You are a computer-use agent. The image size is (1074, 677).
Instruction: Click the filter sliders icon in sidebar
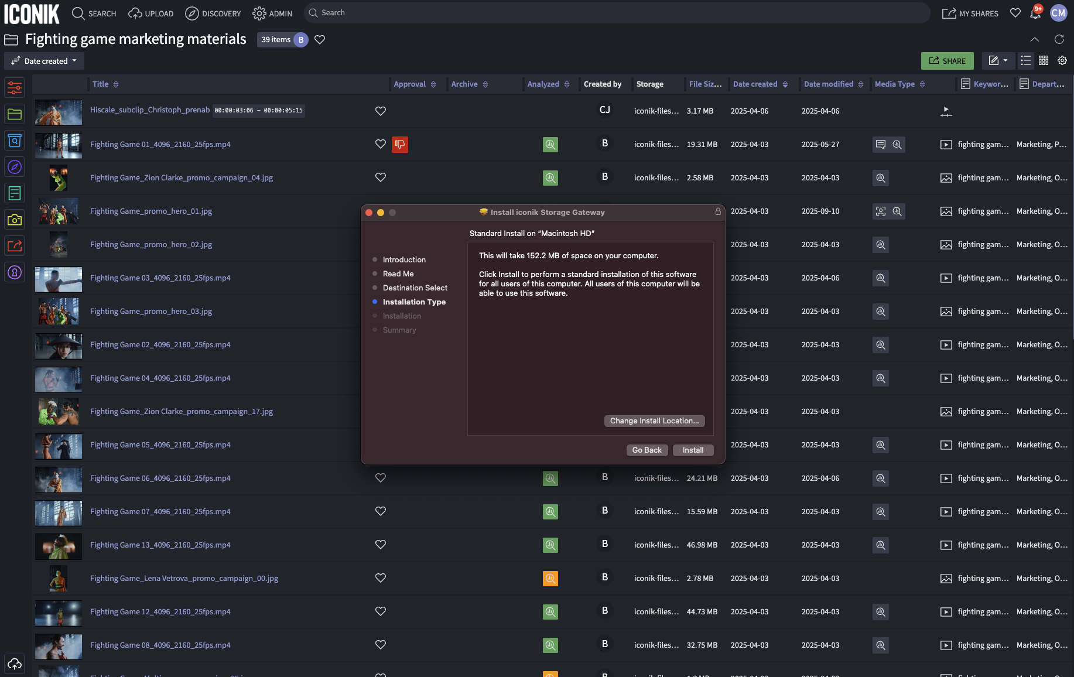pos(15,88)
